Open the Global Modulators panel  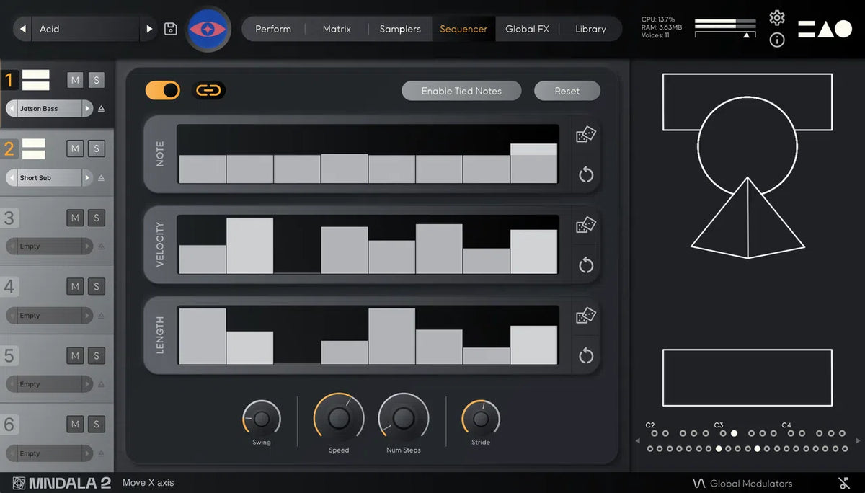pyautogui.click(x=742, y=483)
